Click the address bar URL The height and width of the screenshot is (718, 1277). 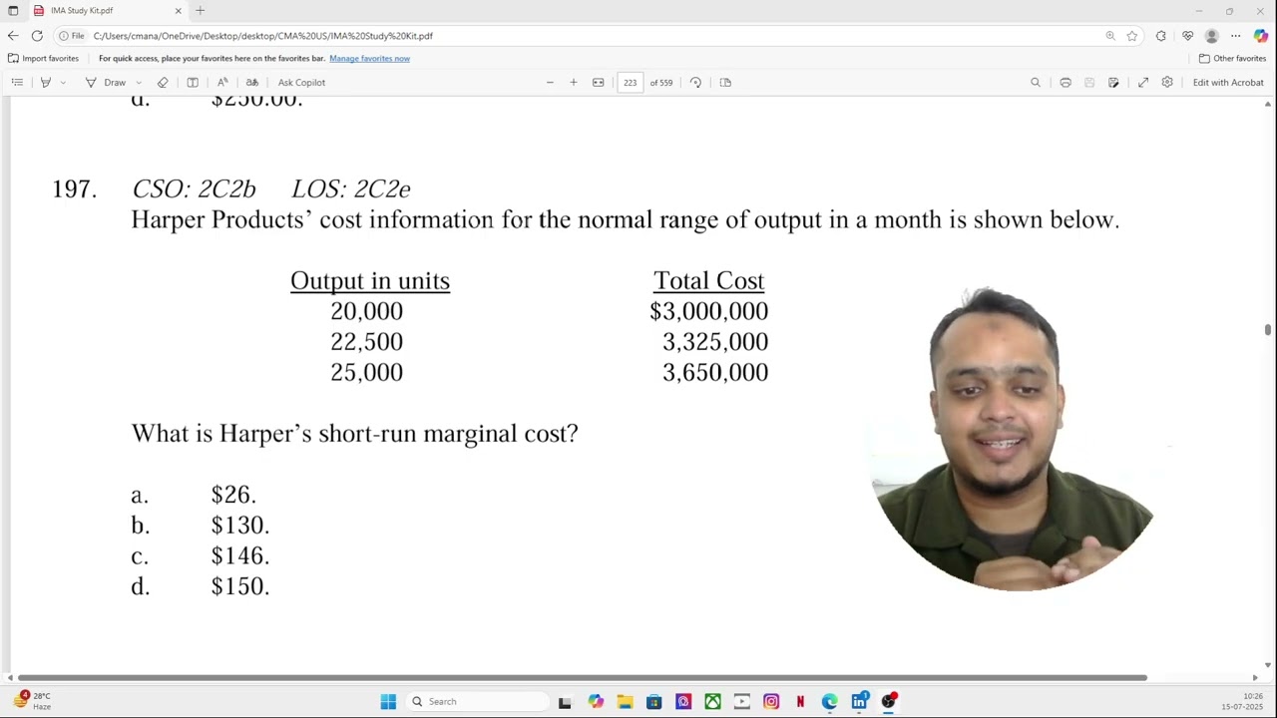263,36
